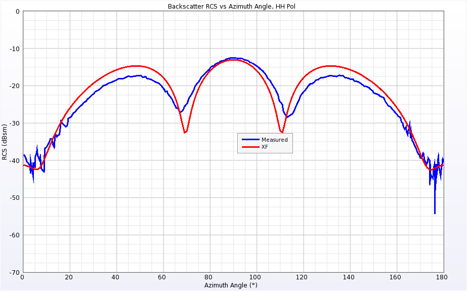Click the x-axis tick label '40'
The width and height of the screenshot is (467, 291).
pos(115,277)
